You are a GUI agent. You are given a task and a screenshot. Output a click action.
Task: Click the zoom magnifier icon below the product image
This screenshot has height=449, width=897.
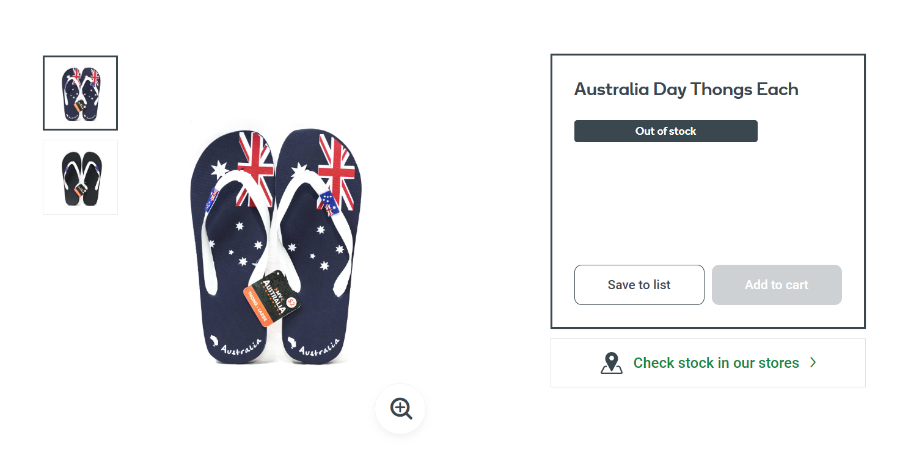coord(400,409)
